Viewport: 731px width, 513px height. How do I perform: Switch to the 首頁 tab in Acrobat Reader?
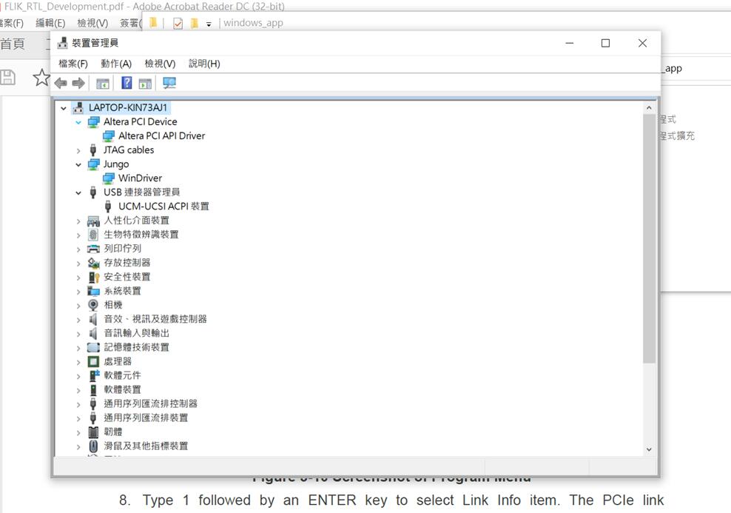tap(12, 44)
